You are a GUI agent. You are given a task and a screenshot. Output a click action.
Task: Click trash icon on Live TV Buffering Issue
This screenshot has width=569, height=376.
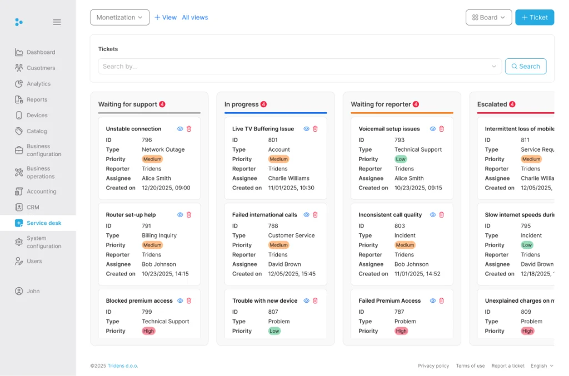pos(315,129)
